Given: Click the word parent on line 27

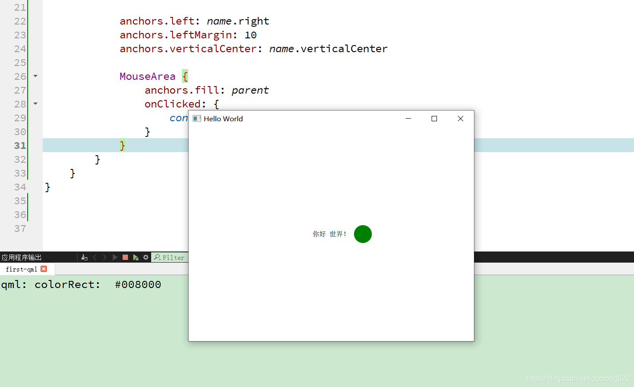Looking at the screenshot, I should (250, 91).
